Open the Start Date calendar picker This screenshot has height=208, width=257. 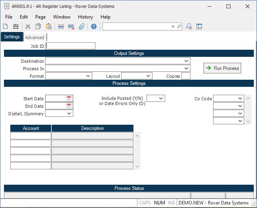pos(69,98)
